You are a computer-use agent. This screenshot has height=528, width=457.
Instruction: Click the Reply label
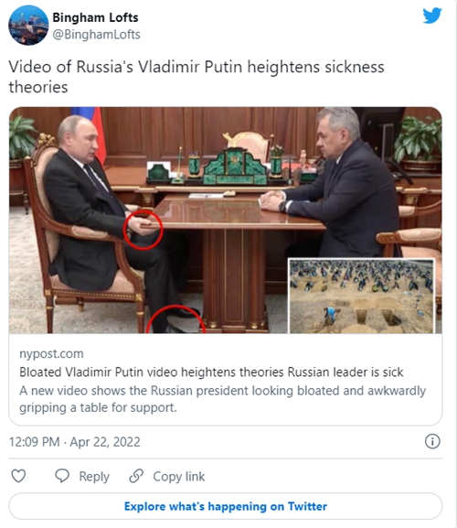[94, 477]
